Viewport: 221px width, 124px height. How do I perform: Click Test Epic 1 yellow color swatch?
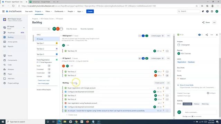coord(57,43)
